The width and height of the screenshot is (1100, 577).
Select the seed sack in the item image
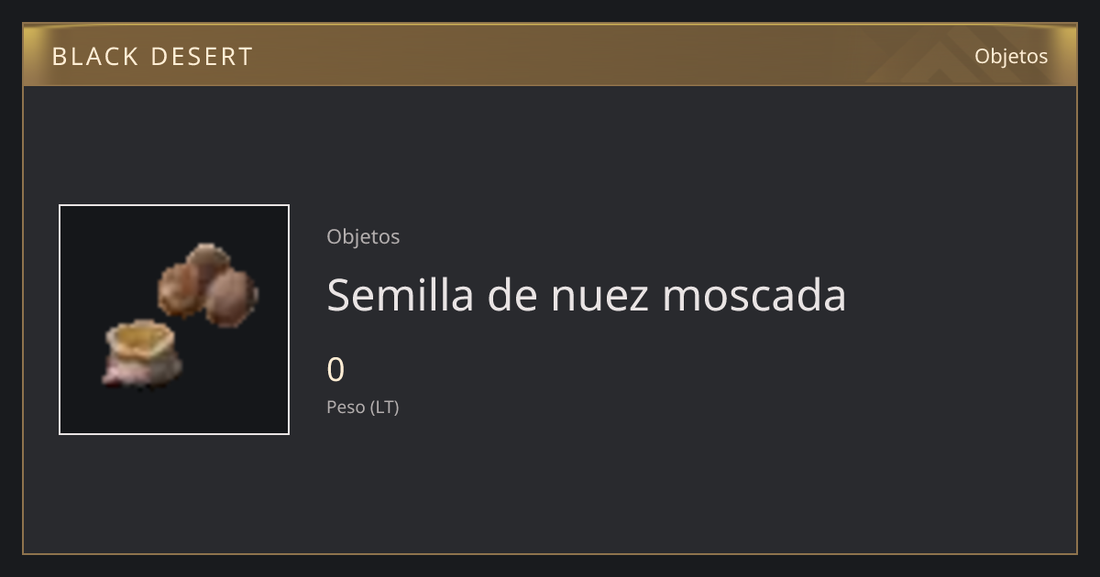tap(143, 353)
